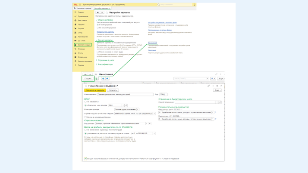Expand the Классификаторы section
The width and height of the screenshot is (308, 173).
point(104,64)
